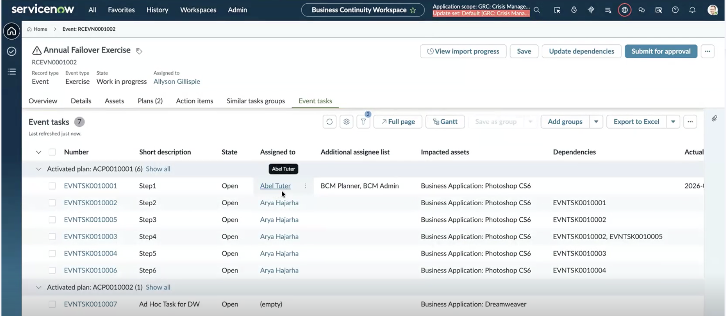Click the stopwatch icon in header
The image size is (726, 316).
(x=574, y=10)
